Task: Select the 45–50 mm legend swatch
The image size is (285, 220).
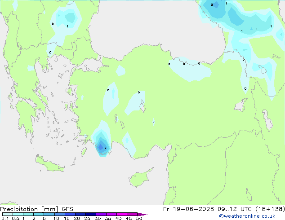Action: [x=132, y=214]
